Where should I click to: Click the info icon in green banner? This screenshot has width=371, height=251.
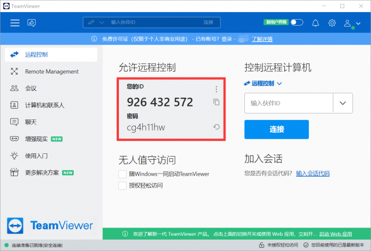[x=124, y=234]
